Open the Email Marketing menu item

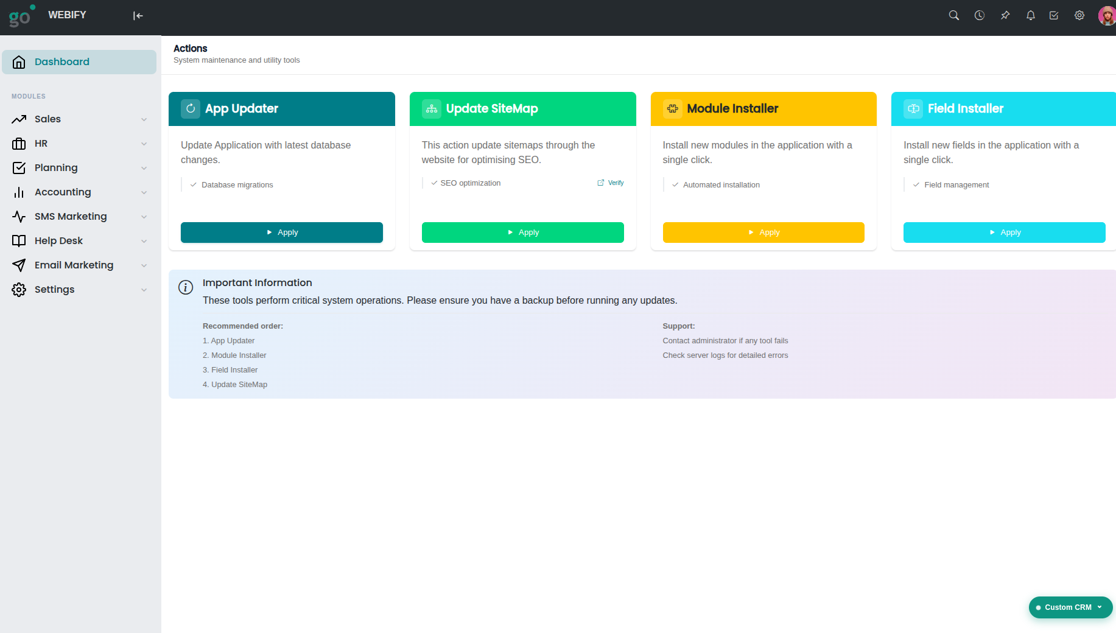[x=79, y=265]
